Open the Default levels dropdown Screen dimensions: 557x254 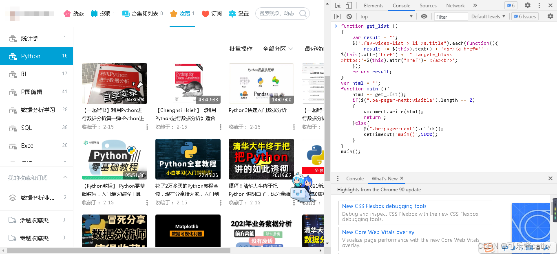coord(488,17)
